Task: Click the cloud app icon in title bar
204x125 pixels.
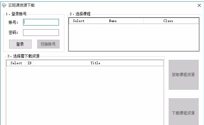Action: (x=4, y=5)
